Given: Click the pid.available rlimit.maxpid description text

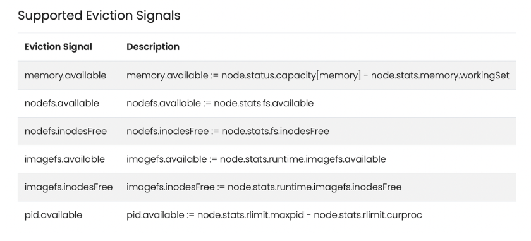Looking at the screenshot, I should point(274,215).
